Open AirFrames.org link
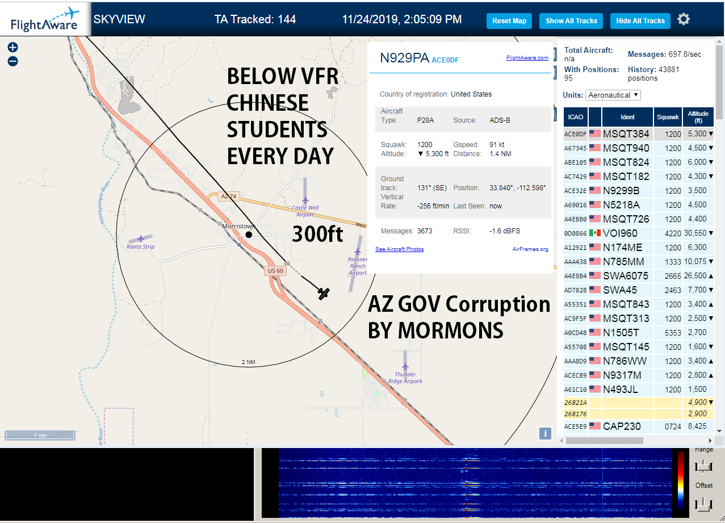 click(530, 249)
